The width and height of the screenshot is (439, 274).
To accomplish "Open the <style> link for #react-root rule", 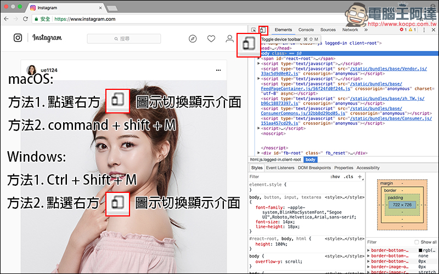I will click(345, 239).
